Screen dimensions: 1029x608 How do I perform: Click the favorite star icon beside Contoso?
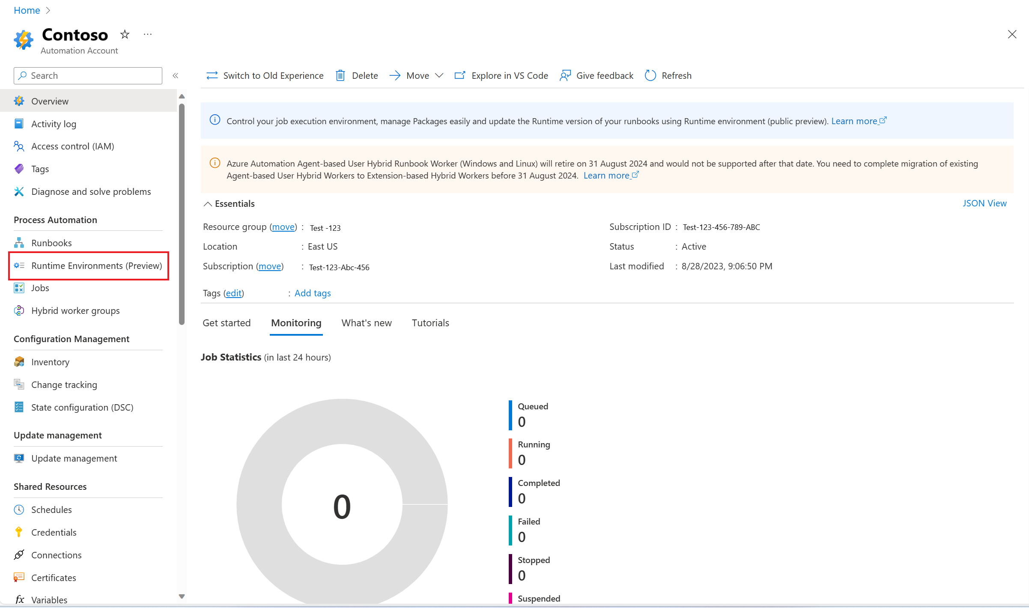click(x=125, y=34)
